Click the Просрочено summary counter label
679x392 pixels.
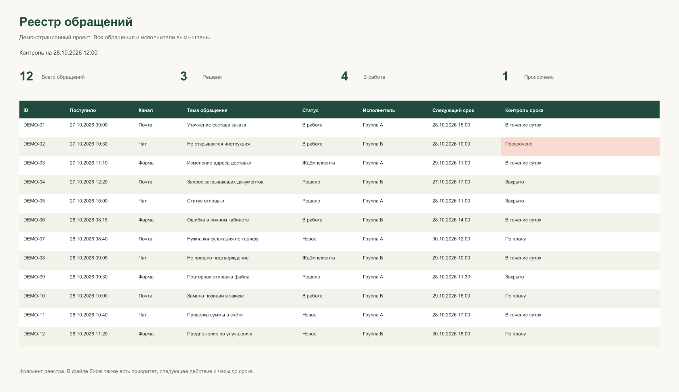pos(539,77)
